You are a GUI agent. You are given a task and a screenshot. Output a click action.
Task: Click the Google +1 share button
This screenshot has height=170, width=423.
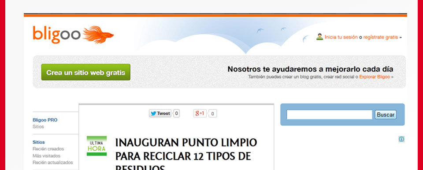pyautogui.click(x=200, y=113)
